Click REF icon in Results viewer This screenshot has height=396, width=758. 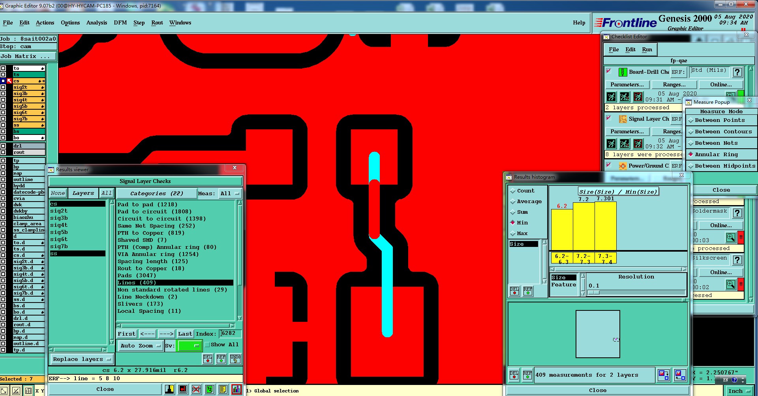click(221, 359)
